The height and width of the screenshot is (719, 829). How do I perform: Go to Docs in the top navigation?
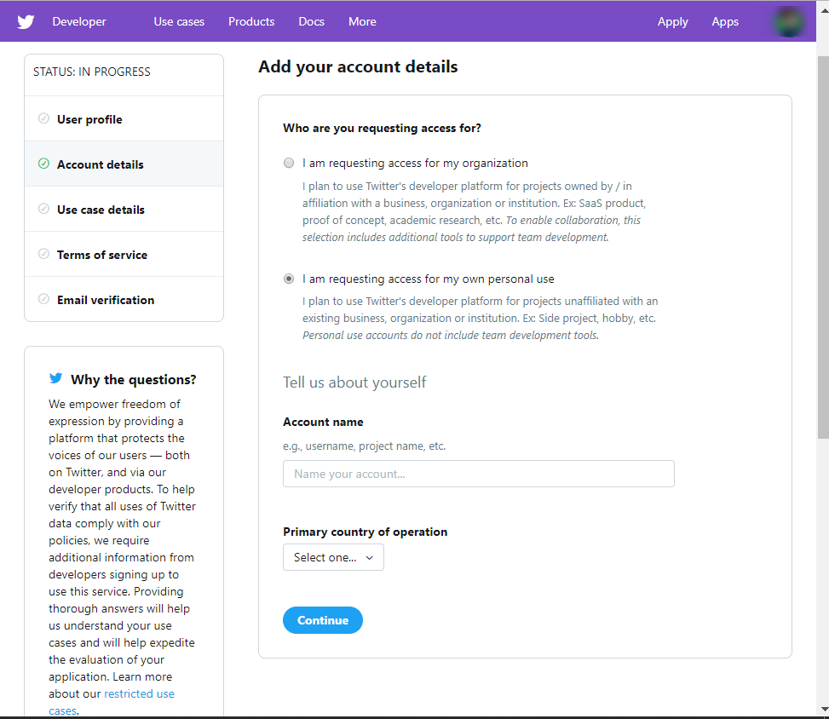(311, 21)
